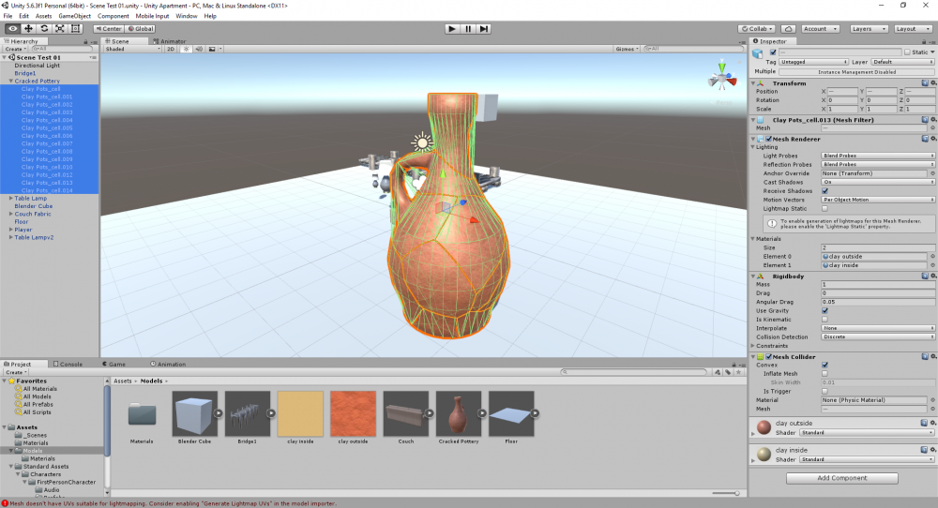
Task: Open scene effects image icon
Action: click(212, 49)
